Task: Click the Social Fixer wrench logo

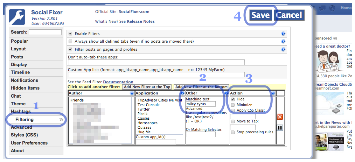Action: point(17,17)
